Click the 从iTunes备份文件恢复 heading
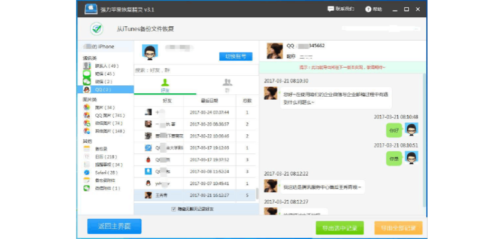This screenshot has width=503, height=239. 146,29
